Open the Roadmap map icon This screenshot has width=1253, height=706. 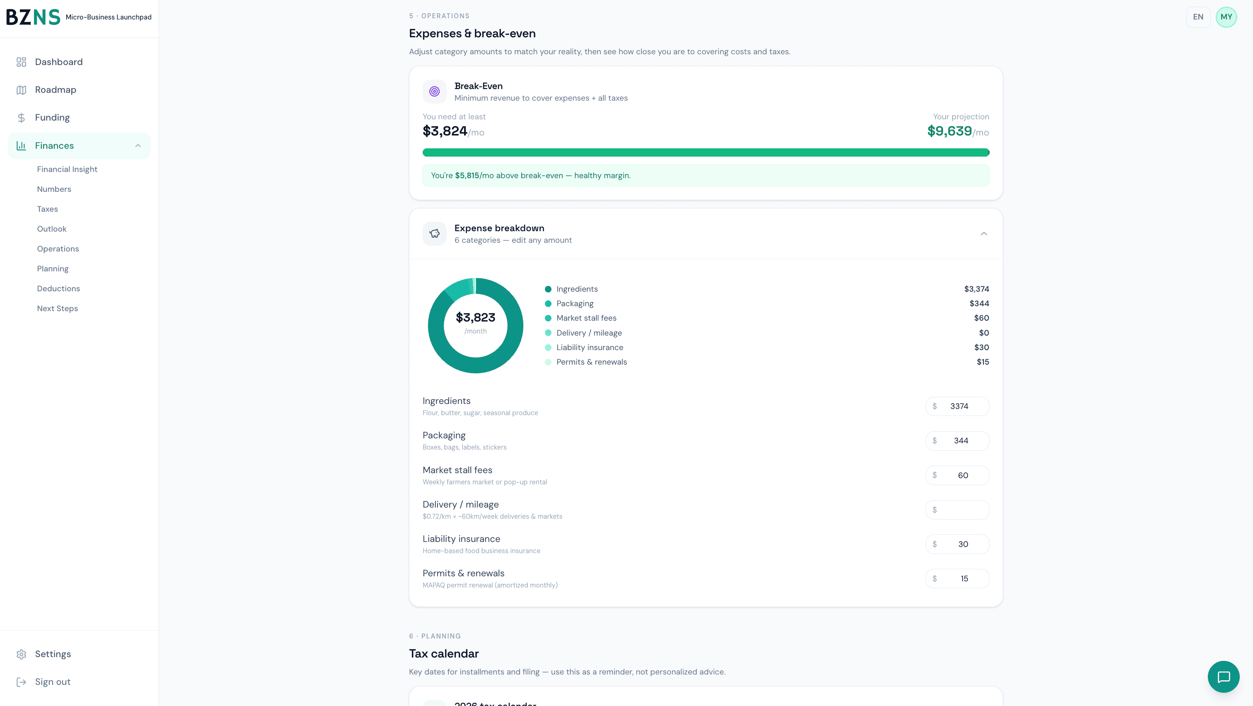[x=22, y=89]
